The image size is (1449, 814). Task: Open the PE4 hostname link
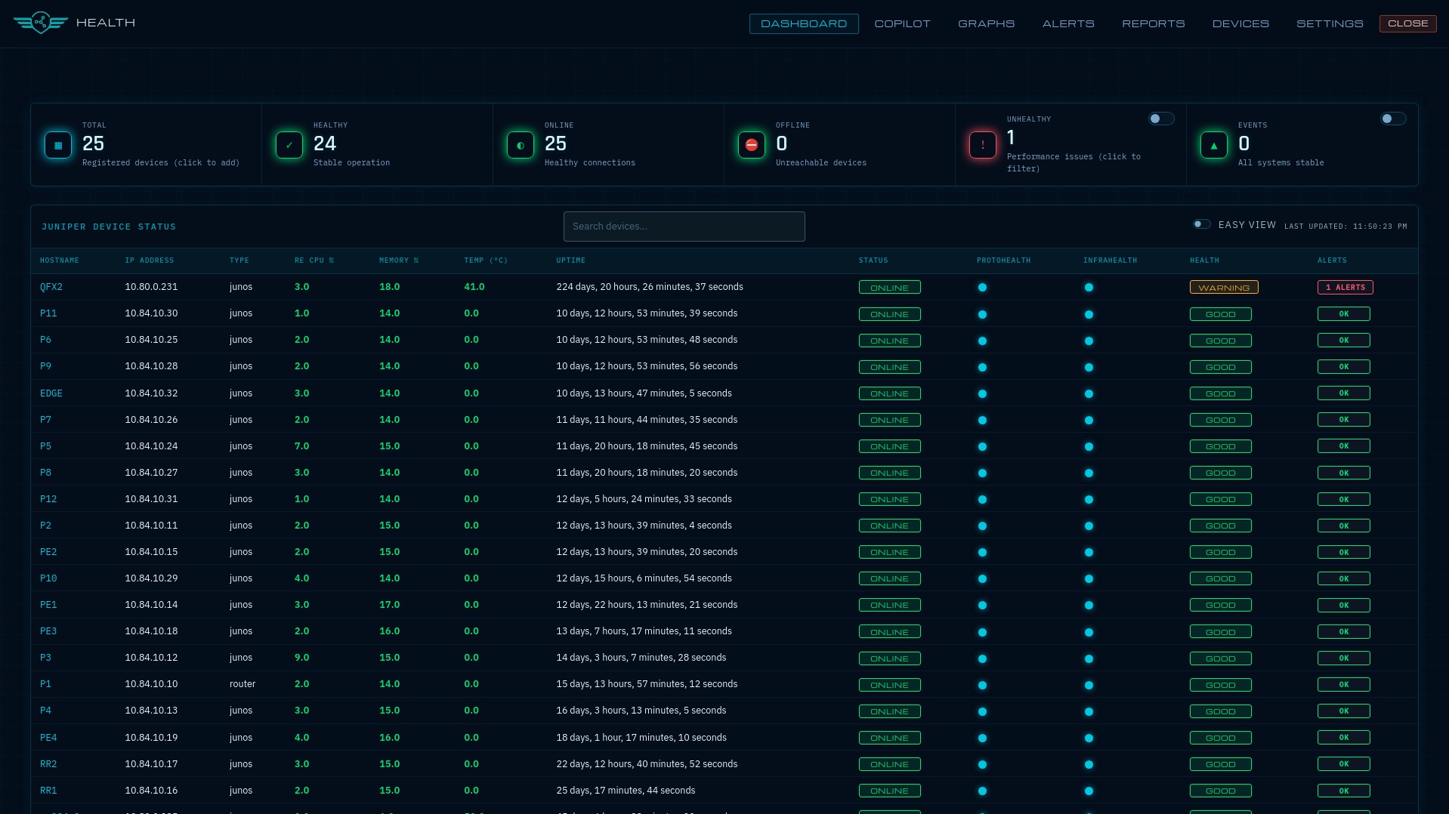48,738
